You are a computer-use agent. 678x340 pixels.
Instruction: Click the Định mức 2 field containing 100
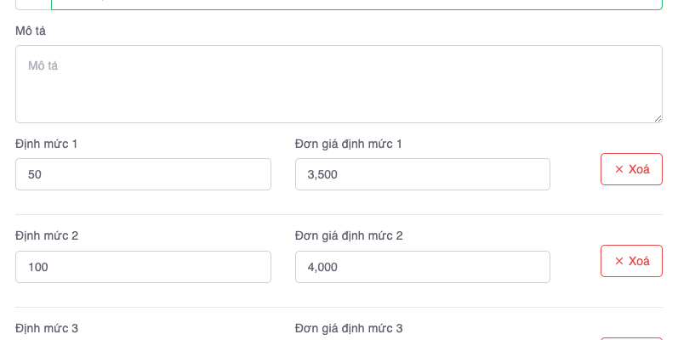143,267
